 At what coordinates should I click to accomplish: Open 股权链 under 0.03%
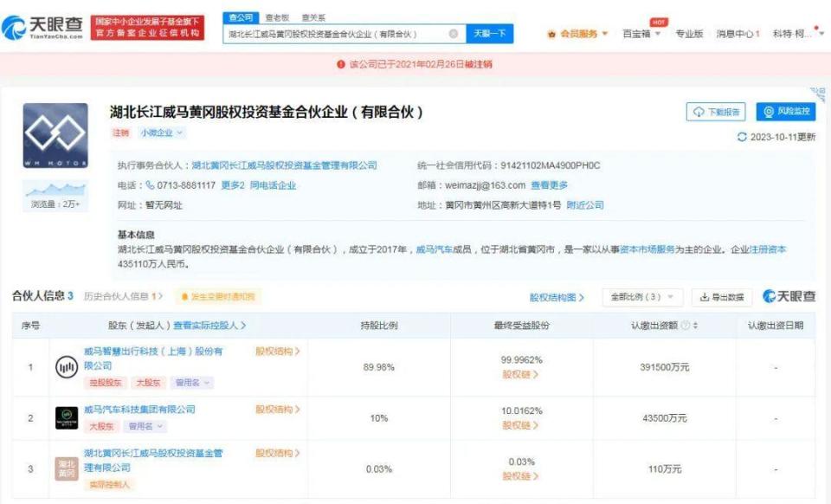520,476
